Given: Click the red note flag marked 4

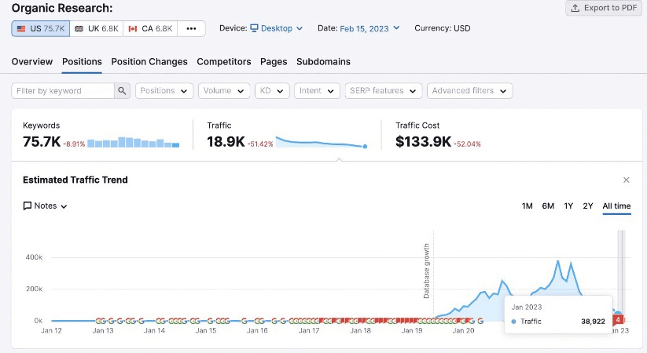Looking at the screenshot, I should [619, 319].
